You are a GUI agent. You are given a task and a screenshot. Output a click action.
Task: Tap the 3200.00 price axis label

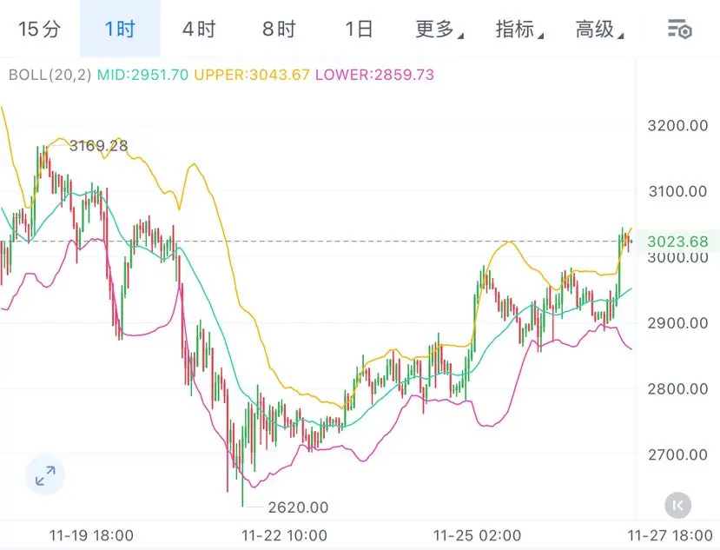(x=677, y=125)
